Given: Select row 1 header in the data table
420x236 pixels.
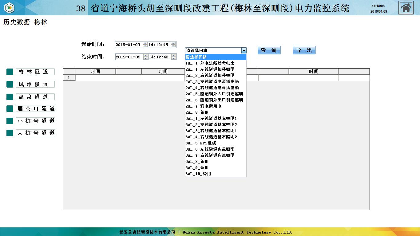Looking at the screenshot, I should point(69,78).
